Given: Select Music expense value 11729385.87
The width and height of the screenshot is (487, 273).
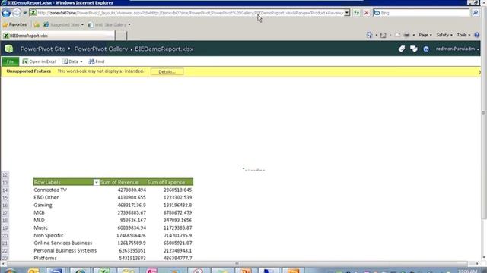Looking at the screenshot, I should [x=177, y=227].
